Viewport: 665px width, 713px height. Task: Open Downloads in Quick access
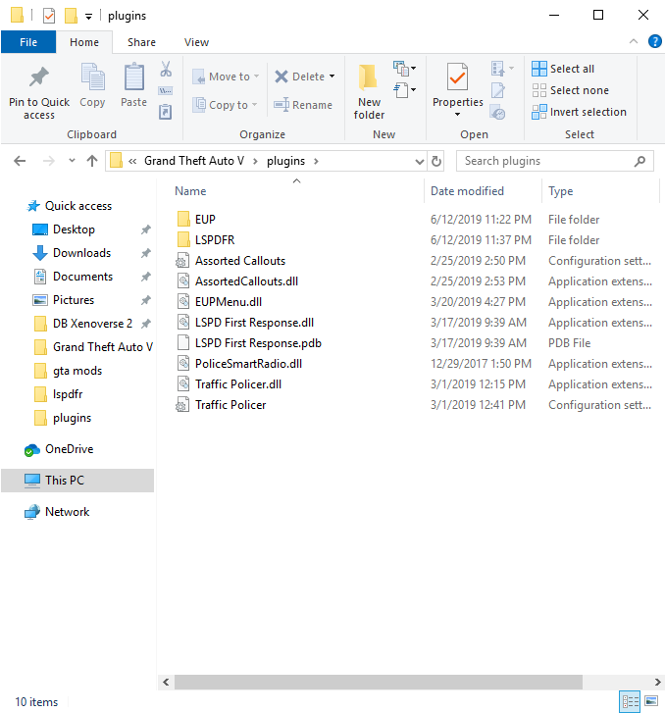[x=81, y=253]
